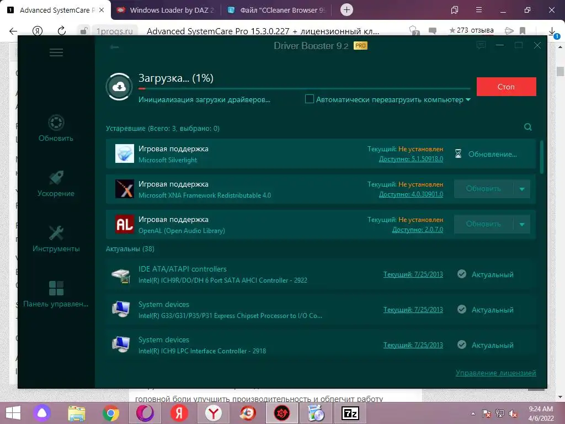Open the current 7/25/2013 link for IDE ATA/ATAPI controllers

point(413,274)
